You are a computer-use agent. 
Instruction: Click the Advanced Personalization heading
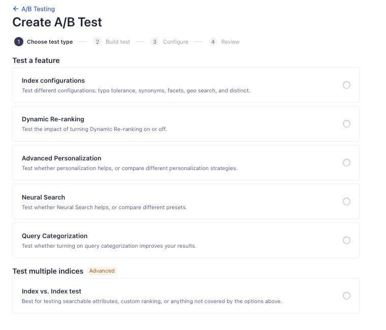[x=61, y=158]
